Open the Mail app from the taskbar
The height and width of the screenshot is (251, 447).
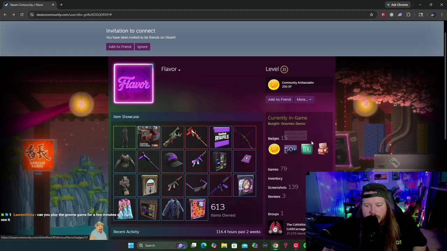coord(244,245)
